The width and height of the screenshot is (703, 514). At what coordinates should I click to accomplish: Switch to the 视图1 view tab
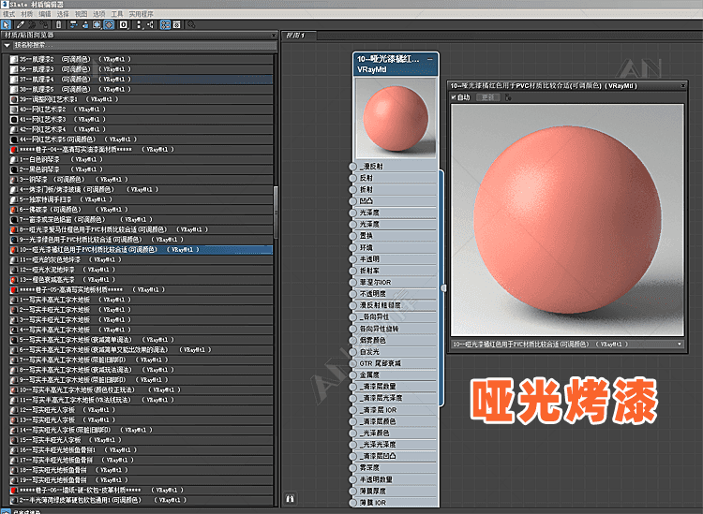pyautogui.click(x=299, y=36)
